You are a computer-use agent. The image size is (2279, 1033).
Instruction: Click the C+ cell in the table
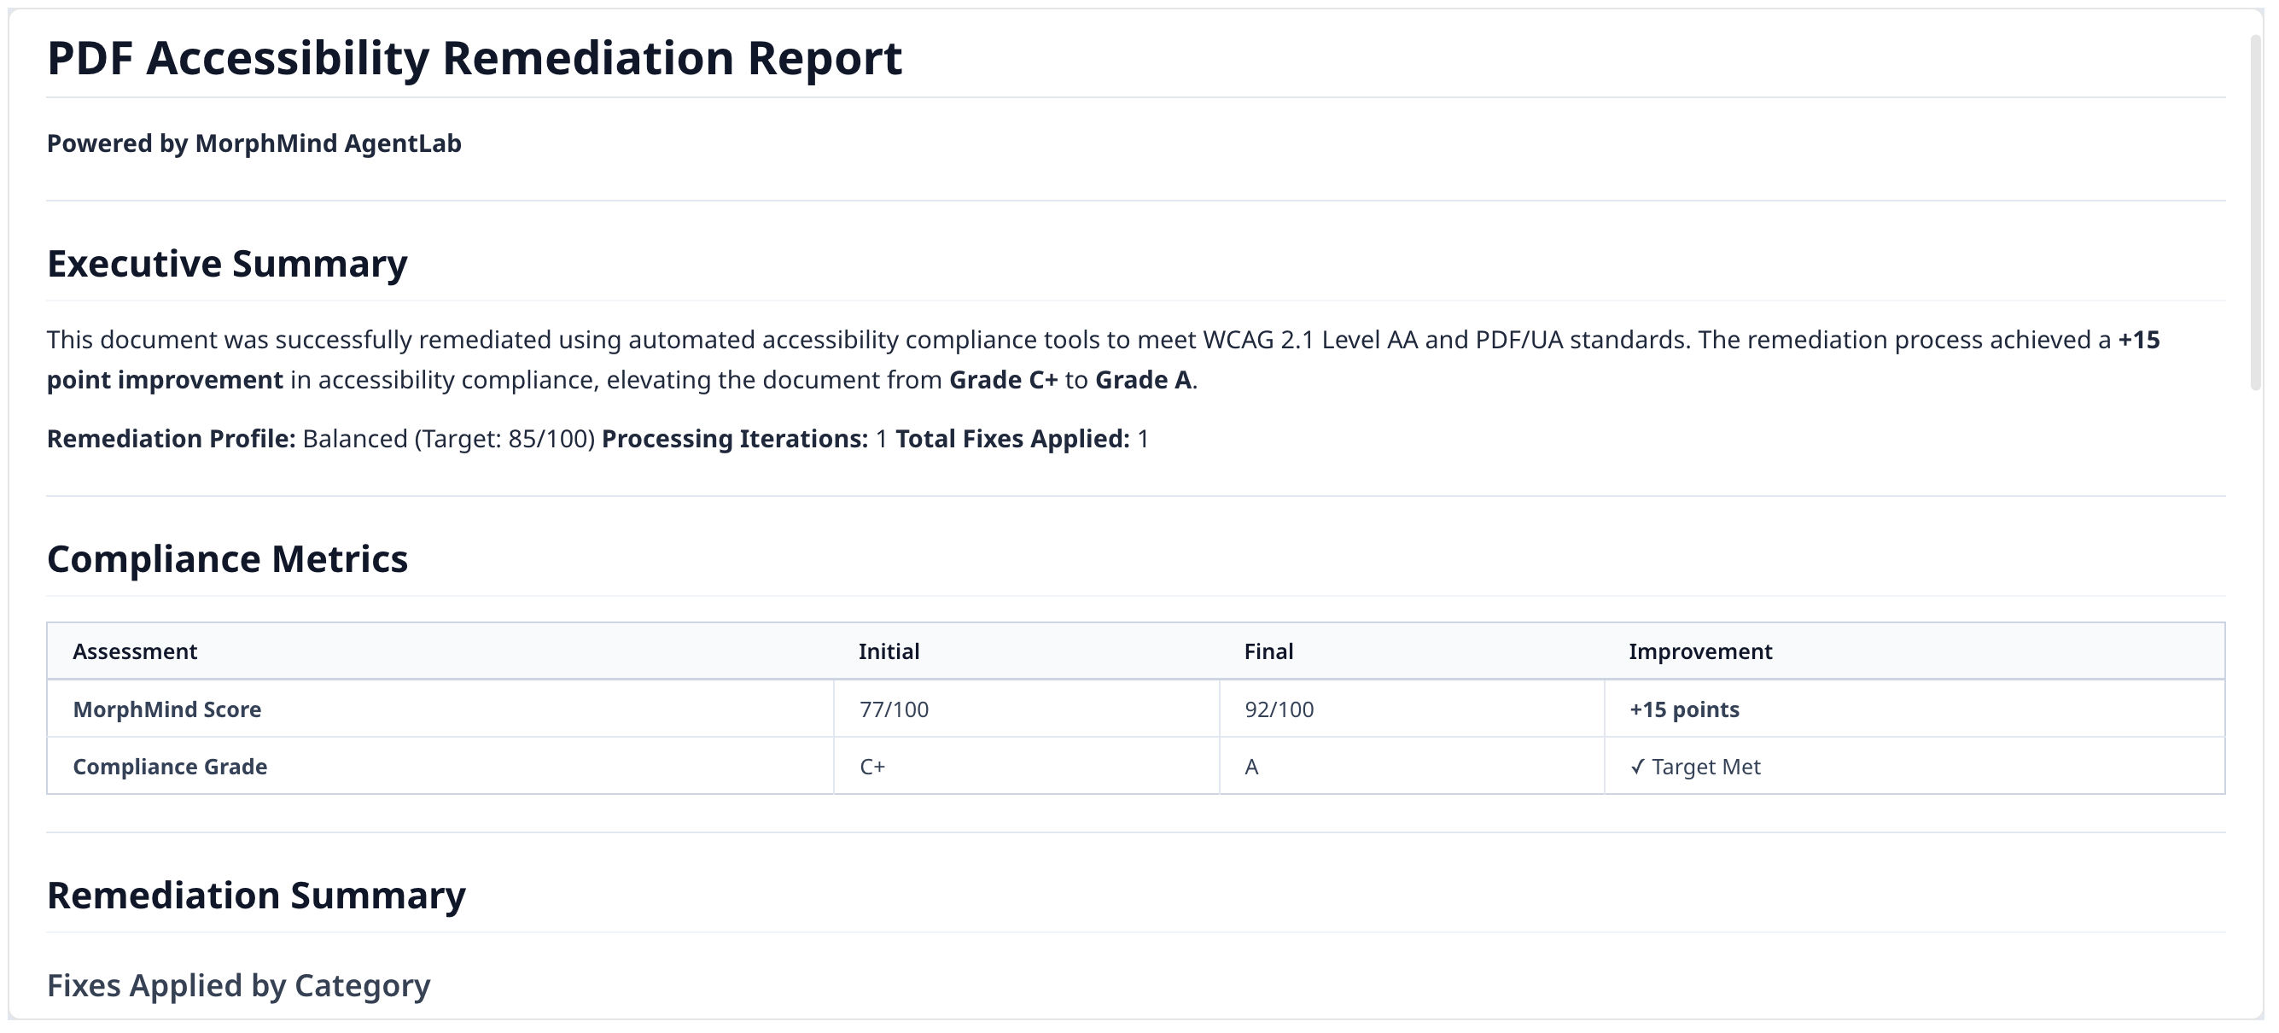(x=872, y=767)
